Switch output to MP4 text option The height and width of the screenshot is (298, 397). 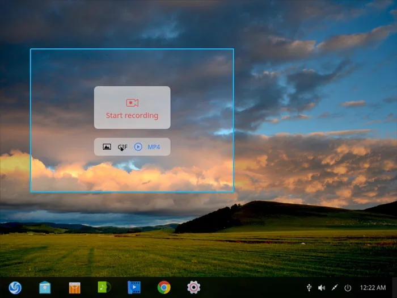point(154,147)
